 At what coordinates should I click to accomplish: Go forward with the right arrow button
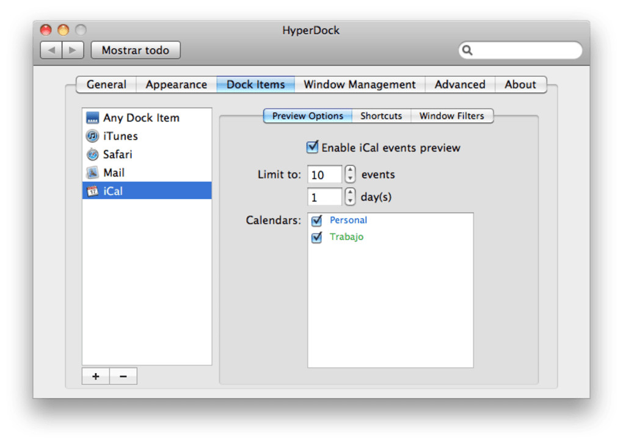coord(73,50)
